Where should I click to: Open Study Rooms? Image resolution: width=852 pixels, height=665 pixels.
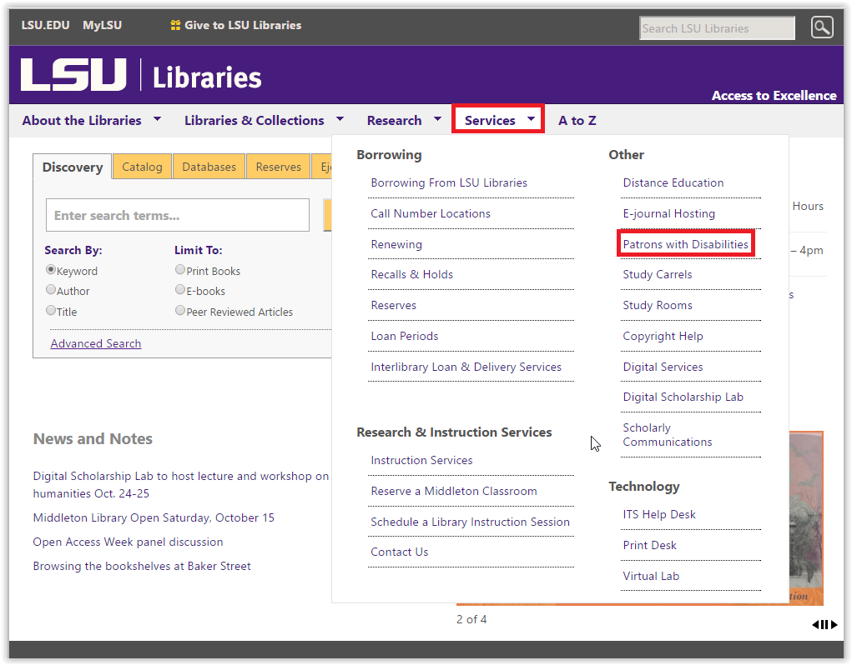[658, 305]
